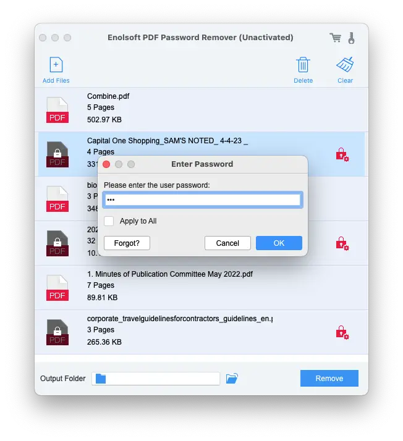403x441 pixels.
Task: Click the Clear broom icon
Action: click(x=345, y=65)
